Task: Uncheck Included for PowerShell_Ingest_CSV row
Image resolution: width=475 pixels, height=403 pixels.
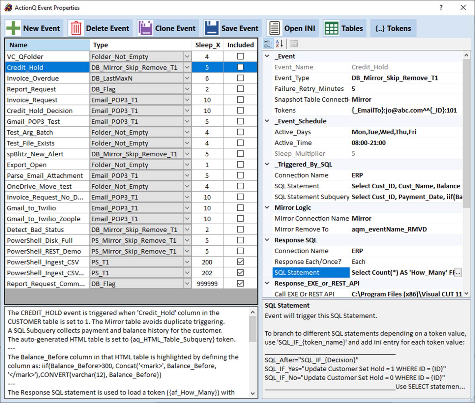Action: (241, 262)
